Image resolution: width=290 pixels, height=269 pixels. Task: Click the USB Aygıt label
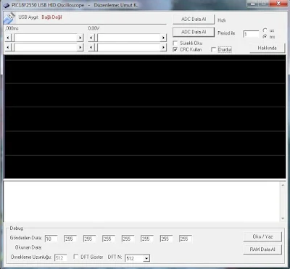click(28, 17)
